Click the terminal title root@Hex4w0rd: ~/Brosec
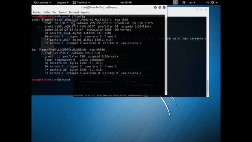Image resolution: width=252 pixels, height=142 pixels. coord(99,7)
